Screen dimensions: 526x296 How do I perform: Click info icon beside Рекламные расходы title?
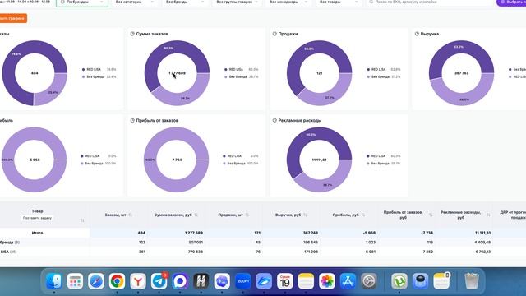(275, 121)
